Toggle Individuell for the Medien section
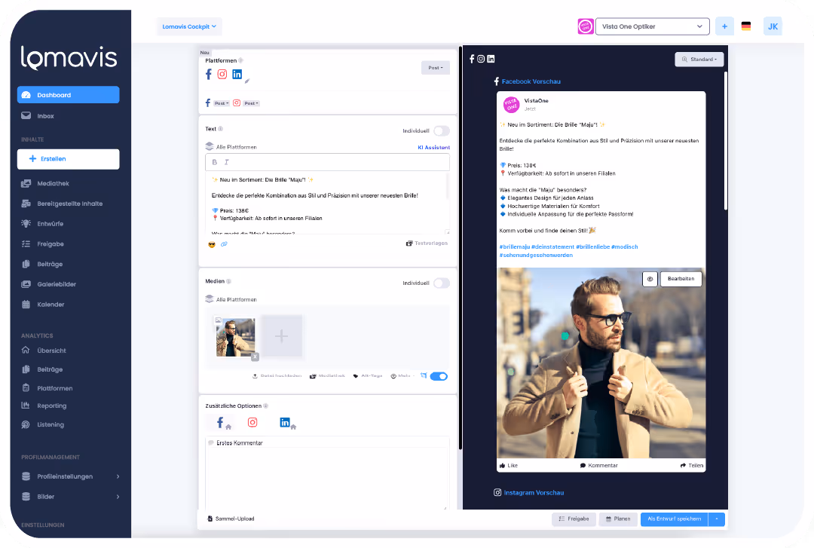This screenshot has width=814, height=548. pos(440,283)
